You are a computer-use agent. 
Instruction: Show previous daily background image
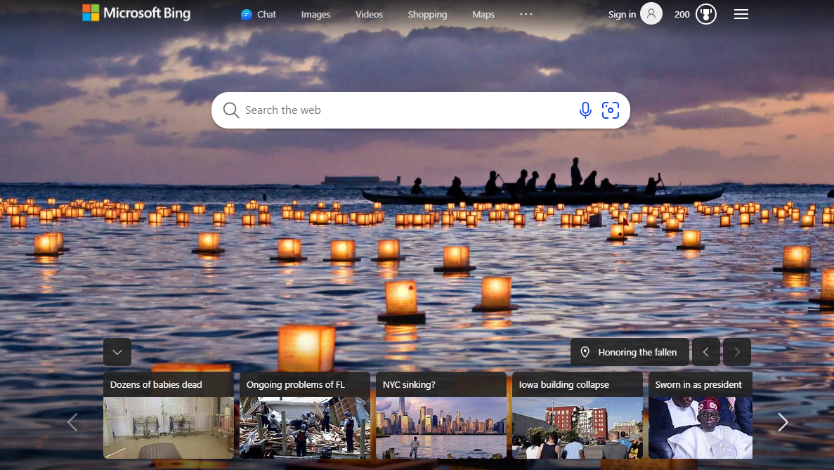pyautogui.click(x=706, y=352)
